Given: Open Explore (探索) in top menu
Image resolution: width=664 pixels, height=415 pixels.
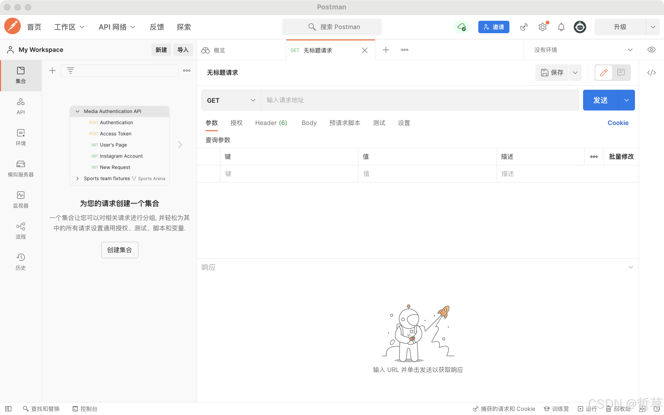Looking at the screenshot, I should 184,27.
